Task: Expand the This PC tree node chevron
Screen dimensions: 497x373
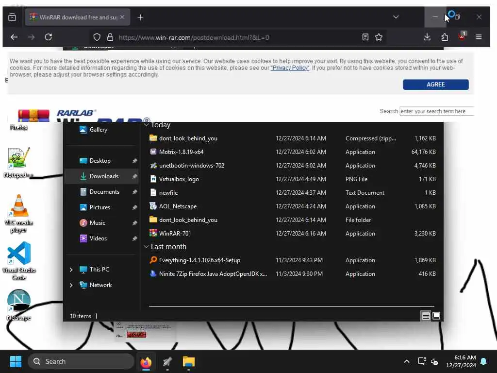Action: pos(71,269)
